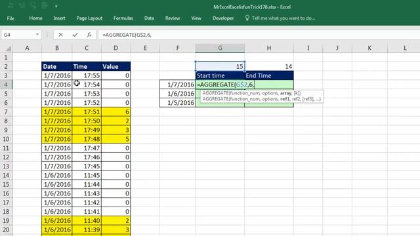Select column I header
This screenshot has height=236, width=420.
pos(308,48)
